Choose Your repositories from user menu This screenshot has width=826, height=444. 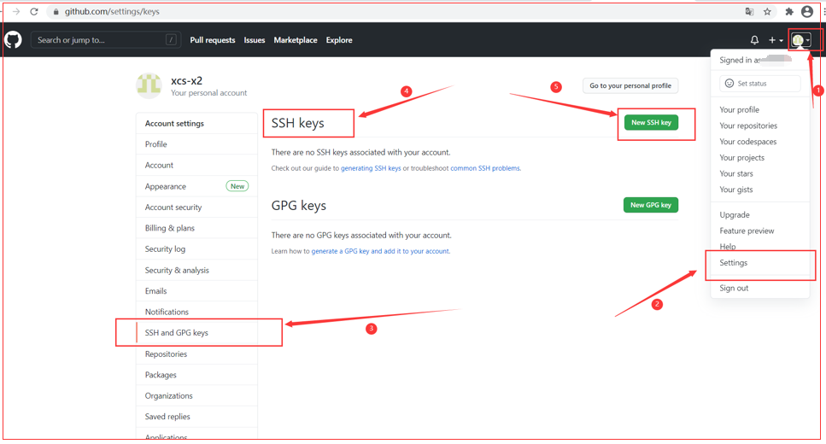pos(759,126)
